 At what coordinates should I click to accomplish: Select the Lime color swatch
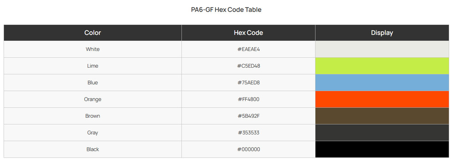pyautogui.click(x=382, y=66)
